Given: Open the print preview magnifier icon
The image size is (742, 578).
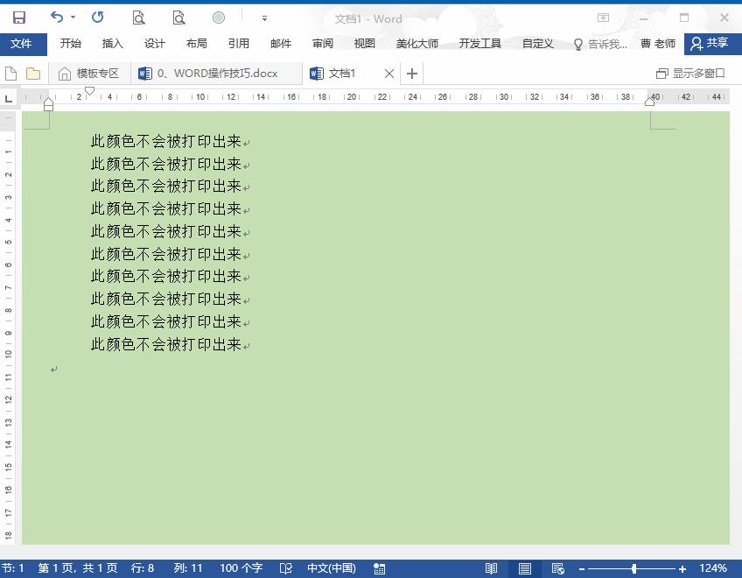Looking at the screenshot, I should (138, 17).
